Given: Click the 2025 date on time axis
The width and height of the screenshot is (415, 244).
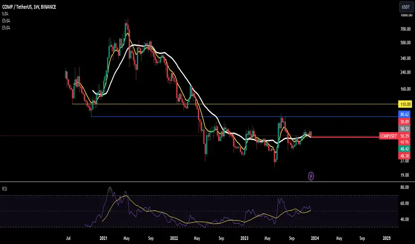Looking at the screenshot, I should (387, 238).
